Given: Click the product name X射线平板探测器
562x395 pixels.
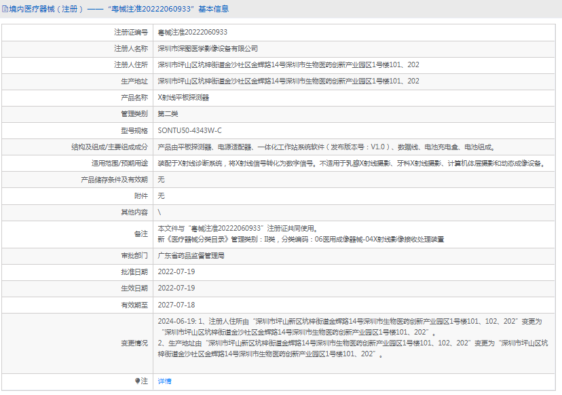Looking at the screenshot, I should click(x=183, y=97).
